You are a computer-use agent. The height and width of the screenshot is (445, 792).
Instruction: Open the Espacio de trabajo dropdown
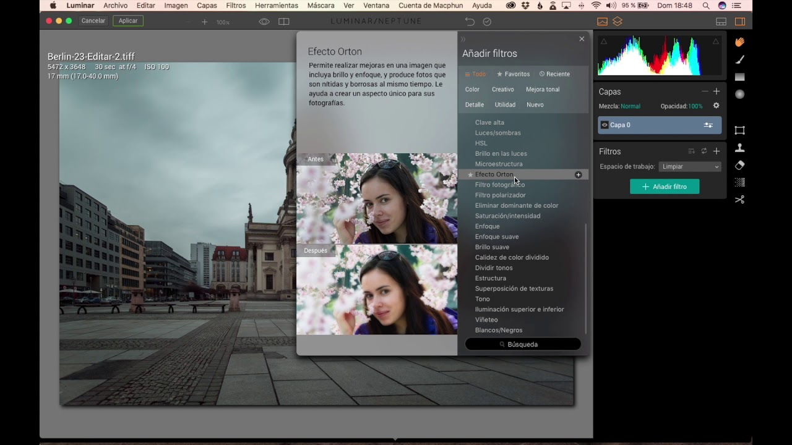click(x=690, y=167)
